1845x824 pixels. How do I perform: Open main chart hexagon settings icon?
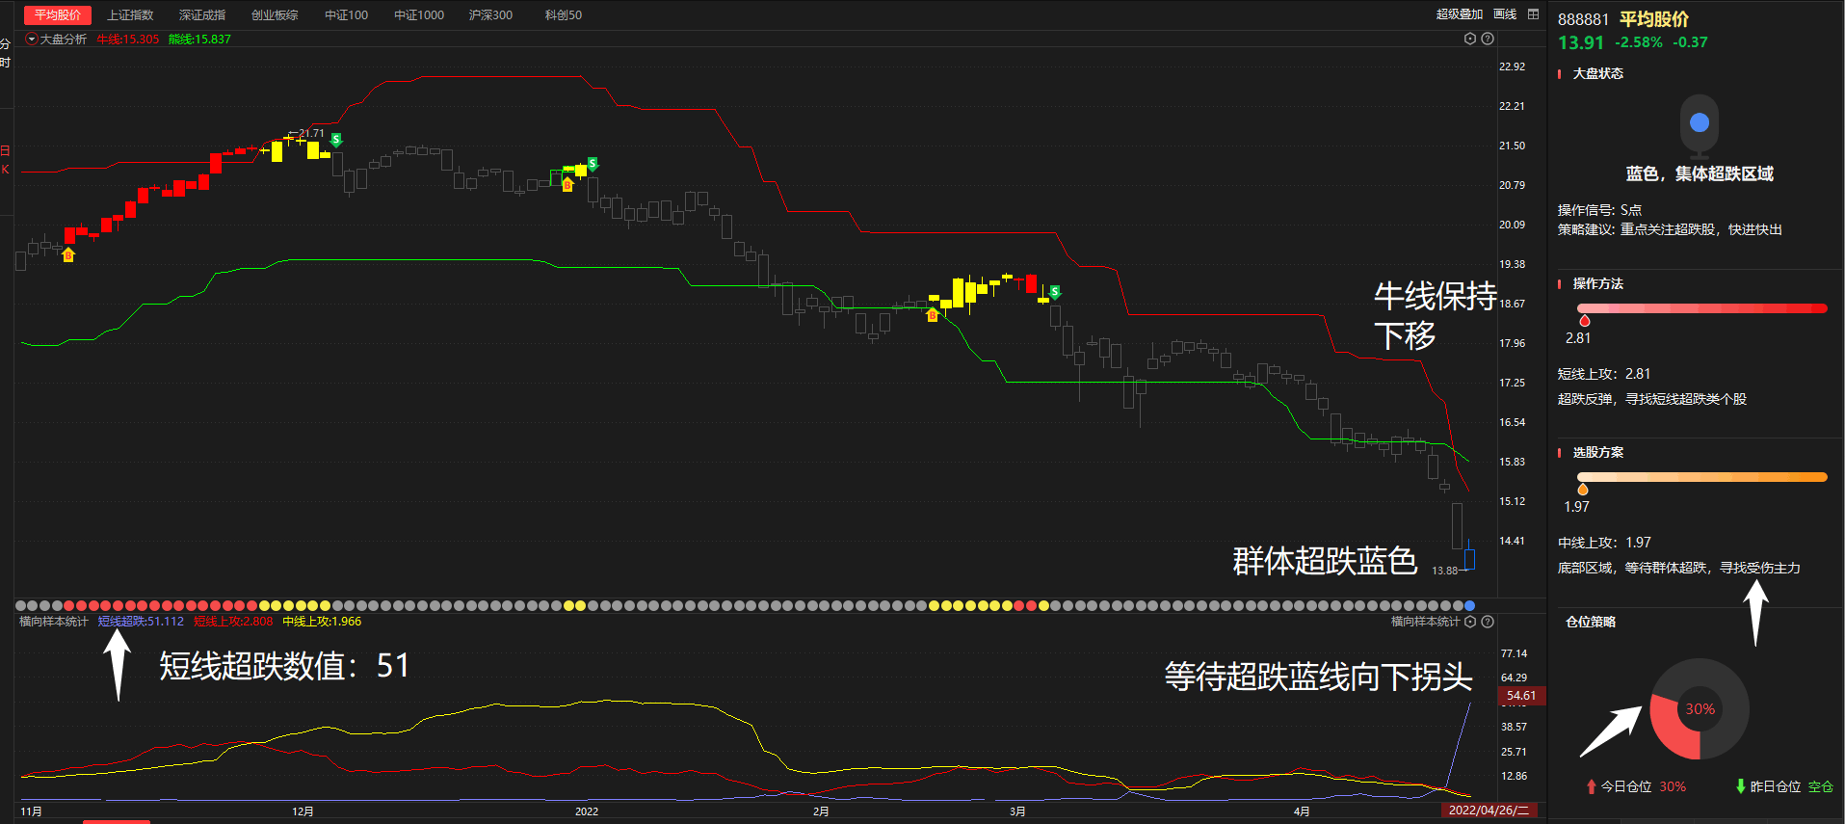point(1470,40)
